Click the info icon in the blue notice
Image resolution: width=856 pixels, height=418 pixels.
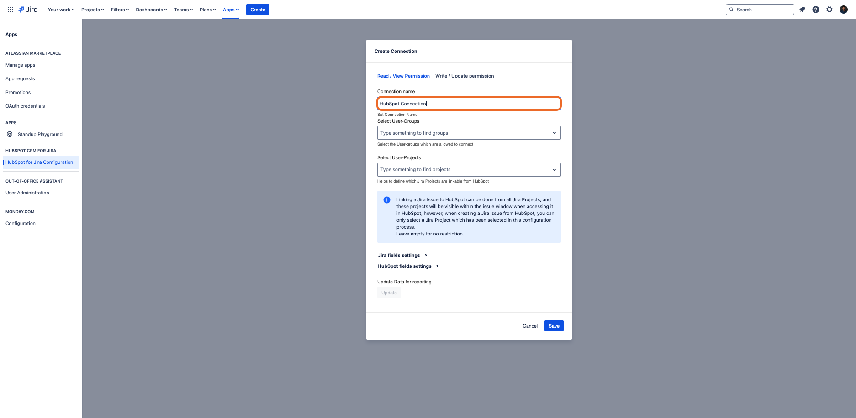click(387, 200)
